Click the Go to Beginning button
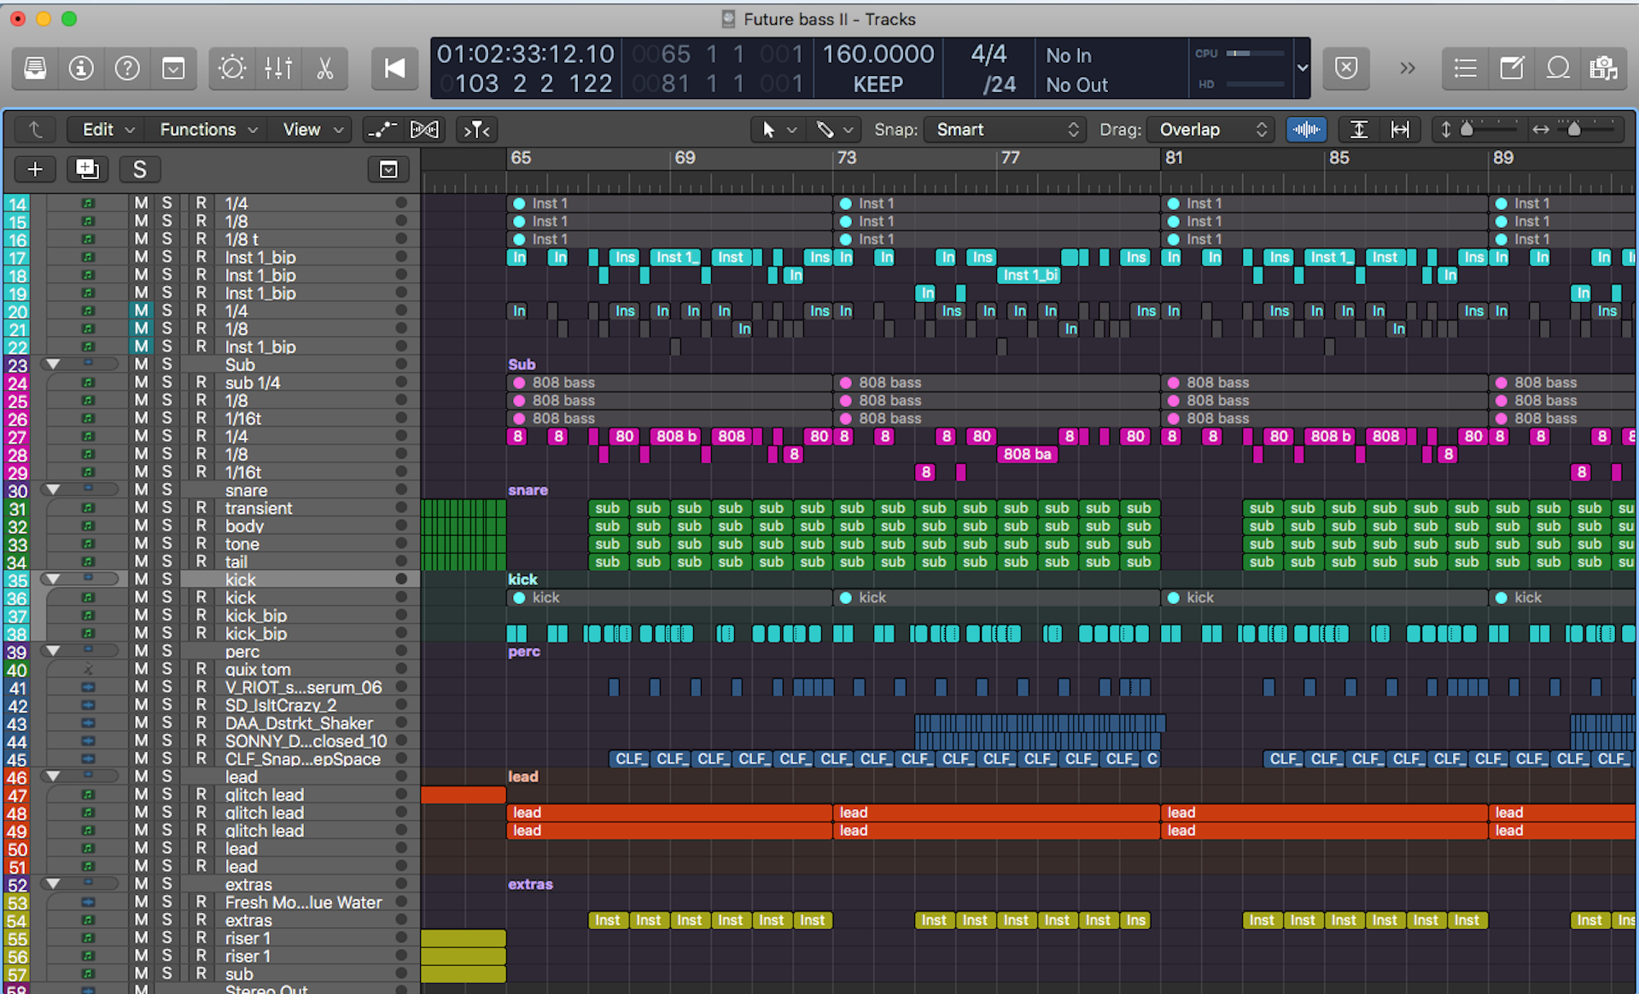The width and height of the screenshot is (1639, 994). 394,68
